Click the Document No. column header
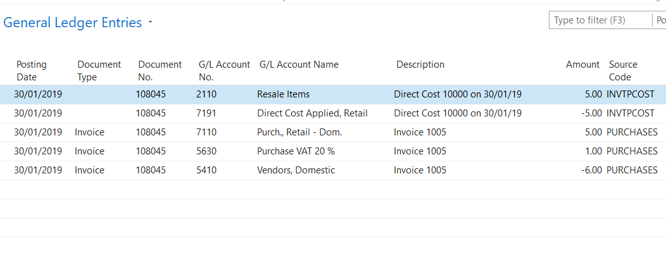The height and width of the screenshot is (255, 666). tap(160, 70)
